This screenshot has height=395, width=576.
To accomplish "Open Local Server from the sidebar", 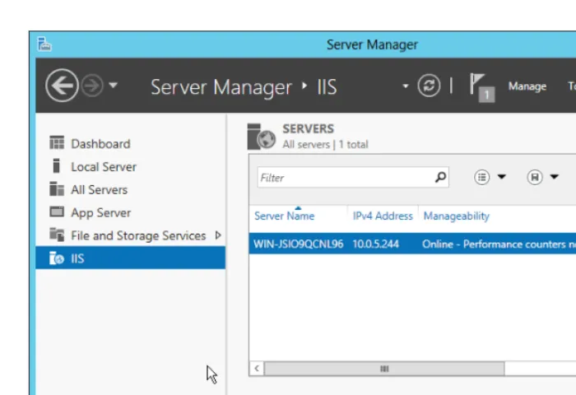I will point(103,167).
